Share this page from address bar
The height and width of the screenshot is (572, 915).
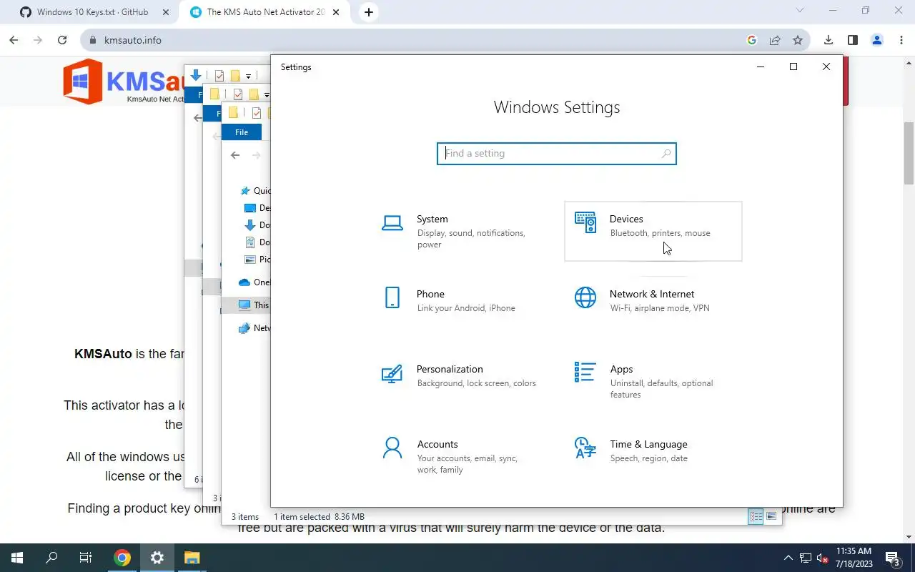775,40
